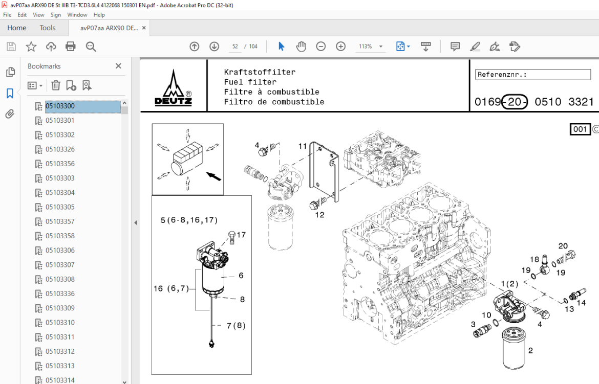The image size is (599, 384).
Task: Open the Window menu
Action: [77, 15]
